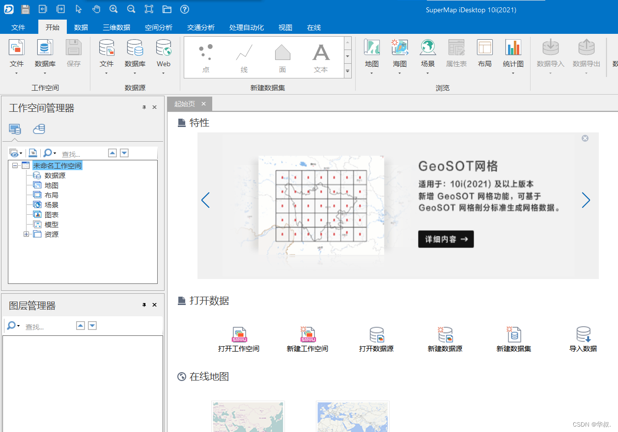Close the 工作空间管理器 panel
The height and width of the screenshot is (432, 618).
pyautogui.click(x=154, y=107)
